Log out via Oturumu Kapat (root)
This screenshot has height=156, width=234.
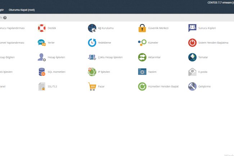click(x=22, y=10)
